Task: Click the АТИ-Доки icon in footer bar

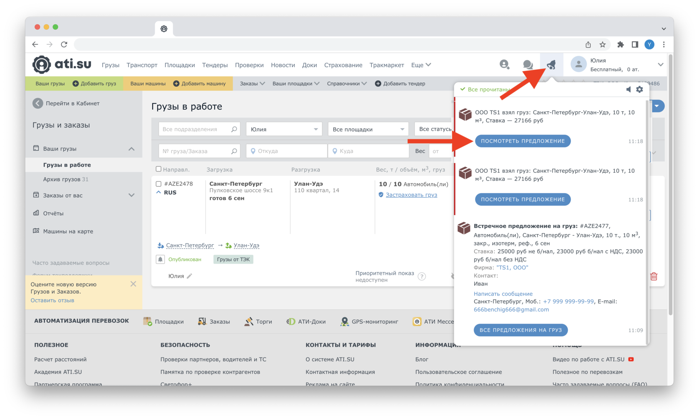Action: click(291, 321)
